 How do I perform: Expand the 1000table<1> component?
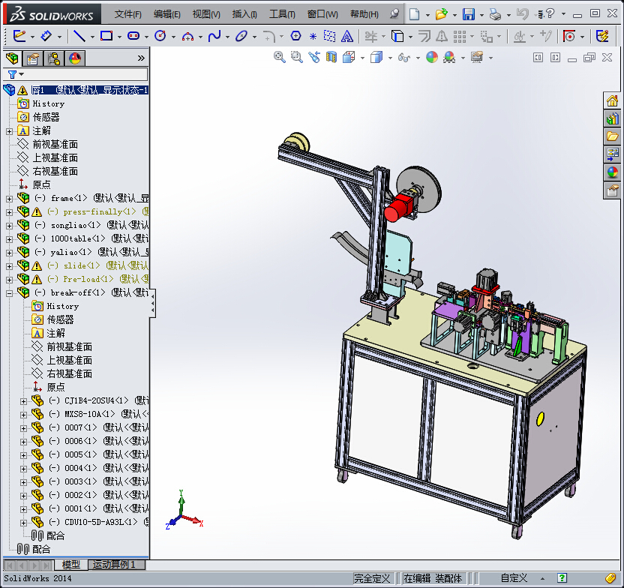click(x=10, y=239)
